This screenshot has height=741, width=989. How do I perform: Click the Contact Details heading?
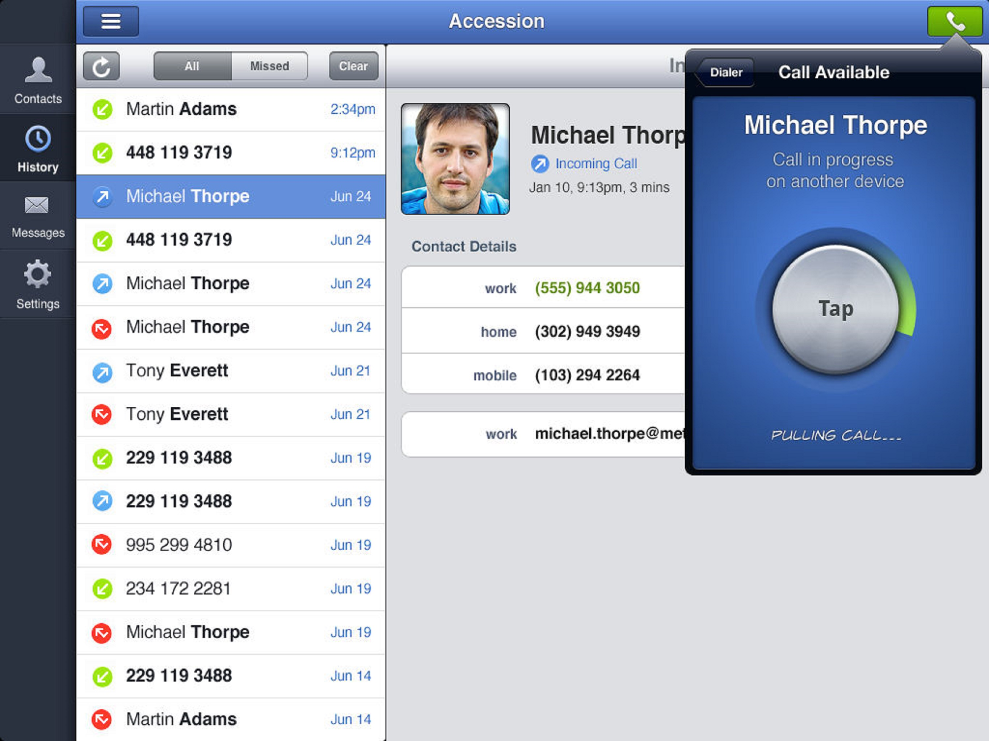click(464, 246)
